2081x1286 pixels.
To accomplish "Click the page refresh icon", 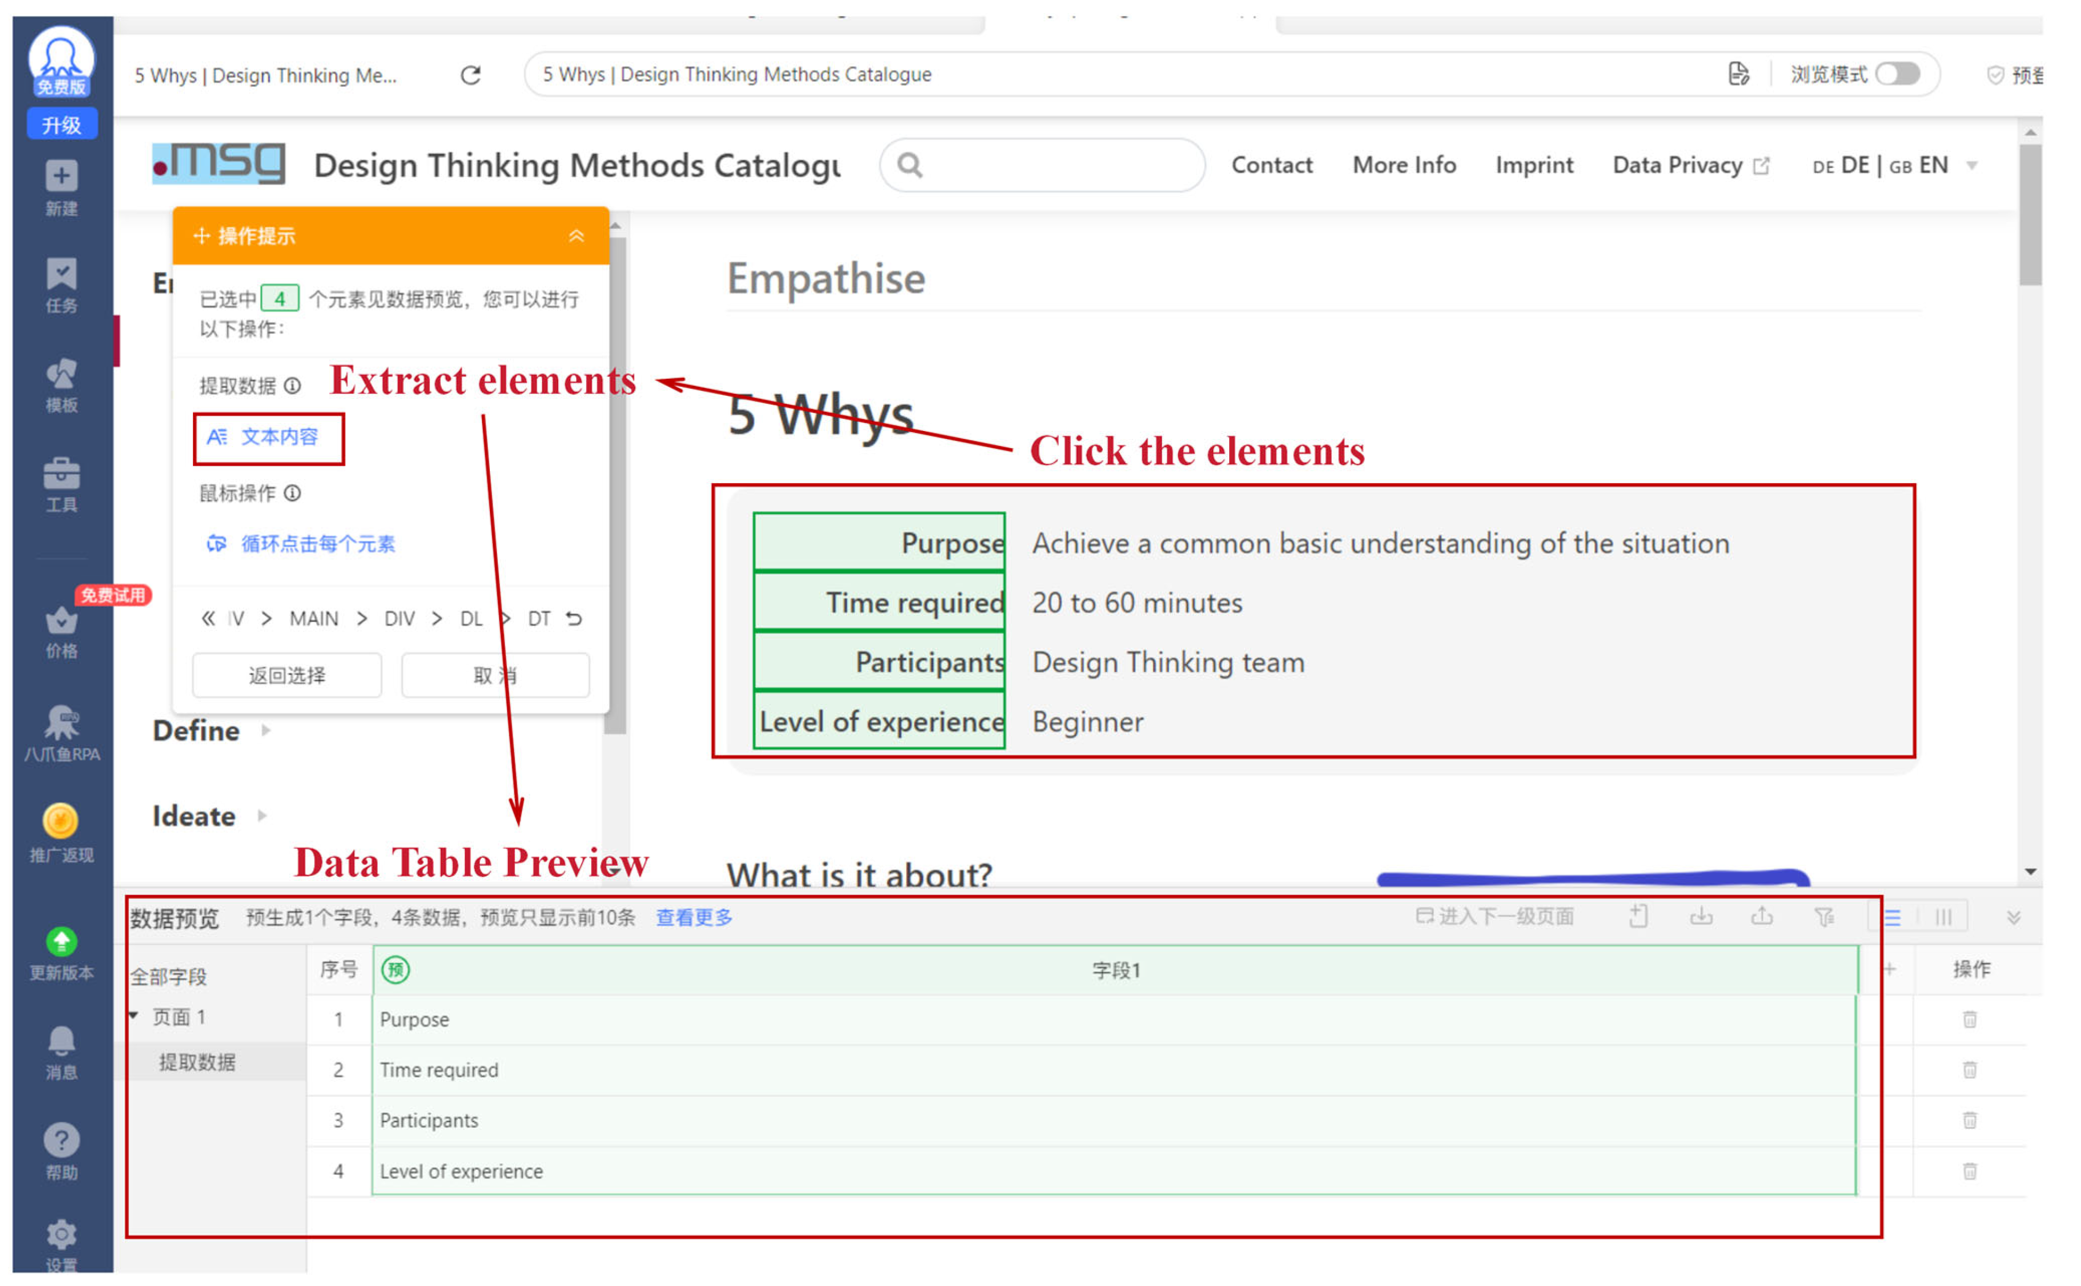I will point(471,75).
